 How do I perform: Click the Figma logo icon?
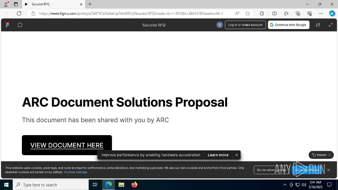point(7,25)
